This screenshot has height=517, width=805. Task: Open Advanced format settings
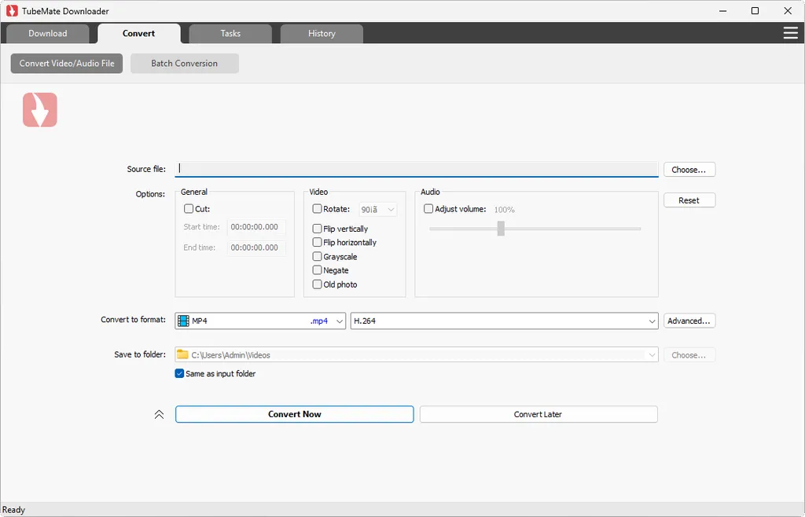(689, 321)
